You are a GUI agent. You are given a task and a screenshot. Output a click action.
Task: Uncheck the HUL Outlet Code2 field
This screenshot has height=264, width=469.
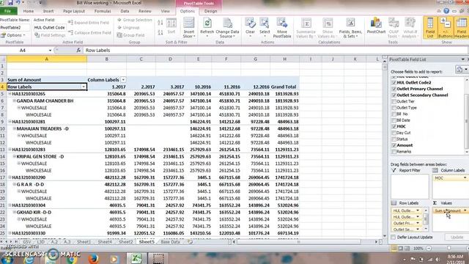pos(394,83)
